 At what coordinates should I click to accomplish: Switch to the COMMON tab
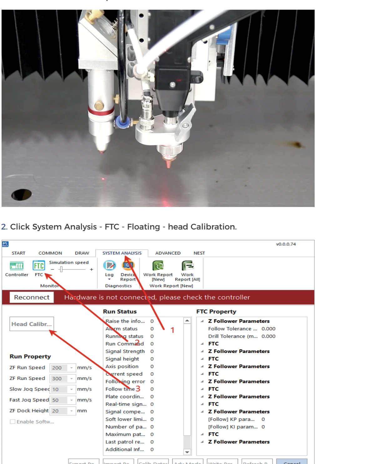click(x=50, y=253)
